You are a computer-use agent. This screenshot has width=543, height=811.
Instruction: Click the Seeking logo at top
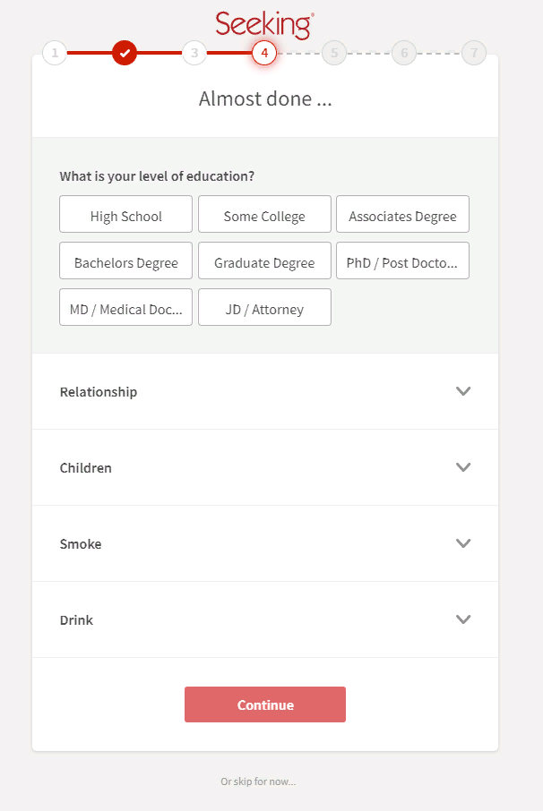pyautogui.click(x=264, y=24)
